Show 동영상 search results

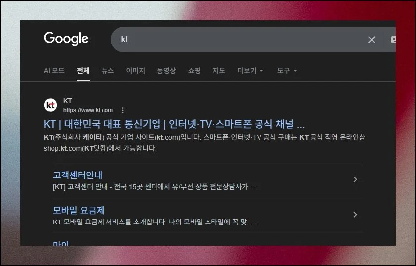[x=166, y=71]
